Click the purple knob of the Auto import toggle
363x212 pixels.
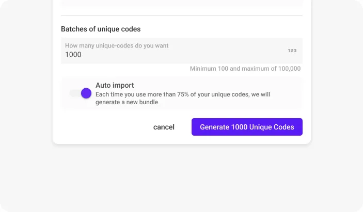[86, 93]
